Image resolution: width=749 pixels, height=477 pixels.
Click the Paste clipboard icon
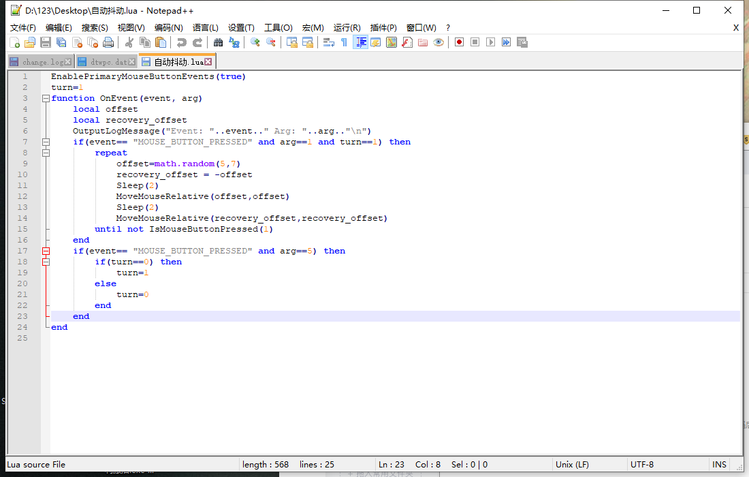161,42
